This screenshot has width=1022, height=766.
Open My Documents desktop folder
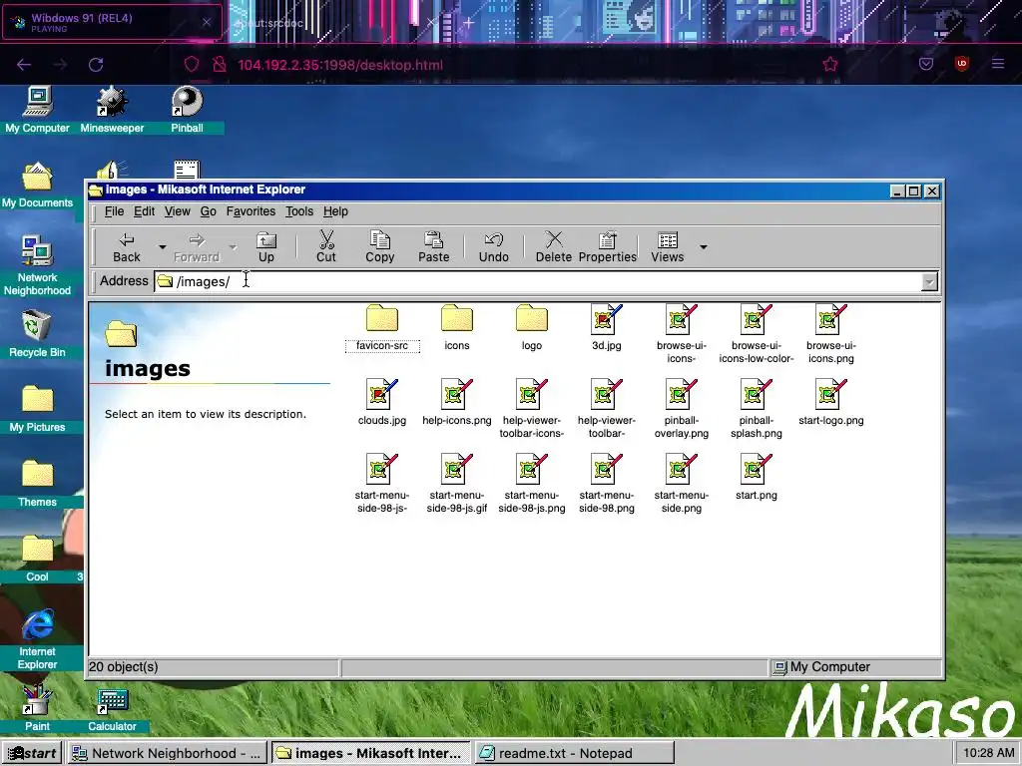click(x=37, y=185)
